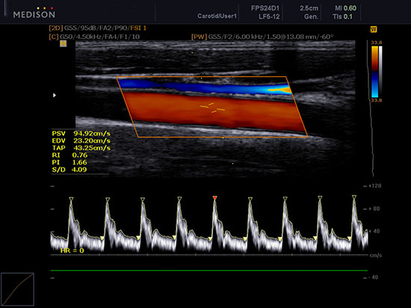Select the S/D 4.09 value

69,169
